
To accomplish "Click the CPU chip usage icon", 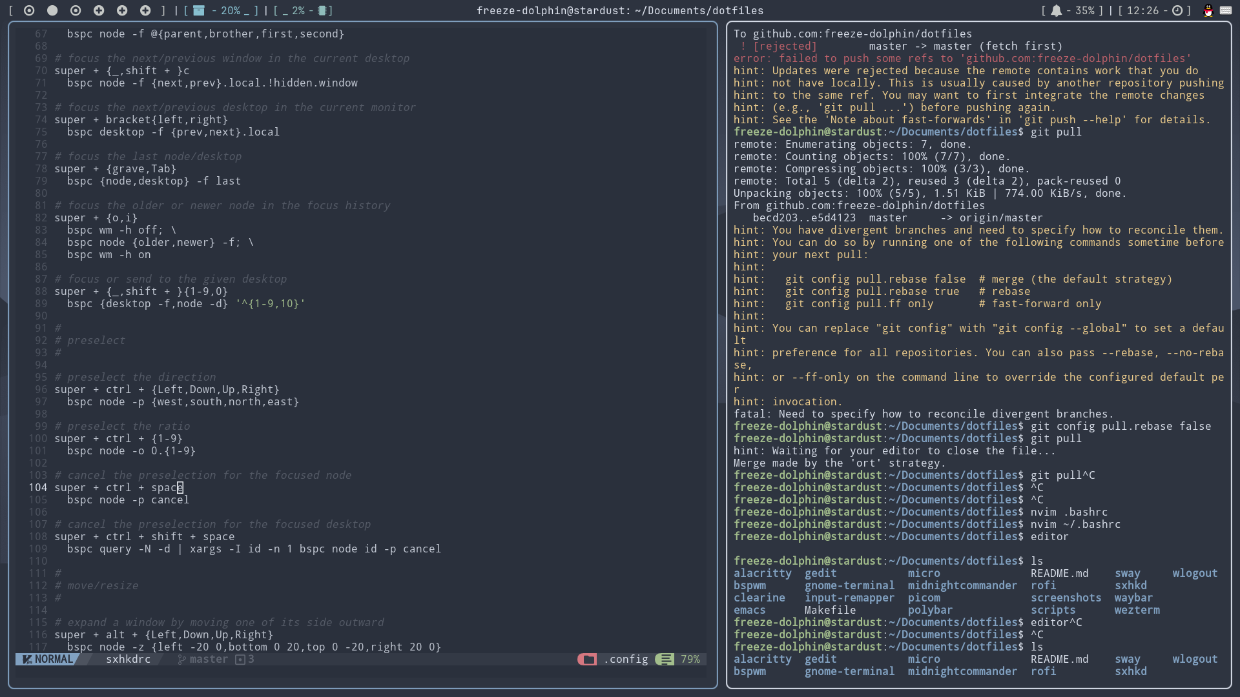I will [x=322, y=10].
